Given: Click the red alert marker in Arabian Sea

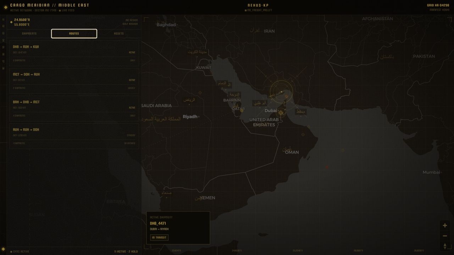Looking at the screenshot, I should click(x=327, y=167).
